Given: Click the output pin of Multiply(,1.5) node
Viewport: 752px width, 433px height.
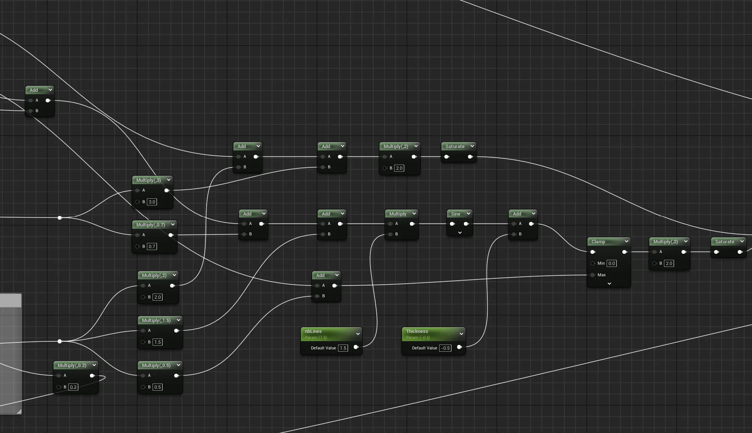Looking at the screenshot, I should point(176,331).
